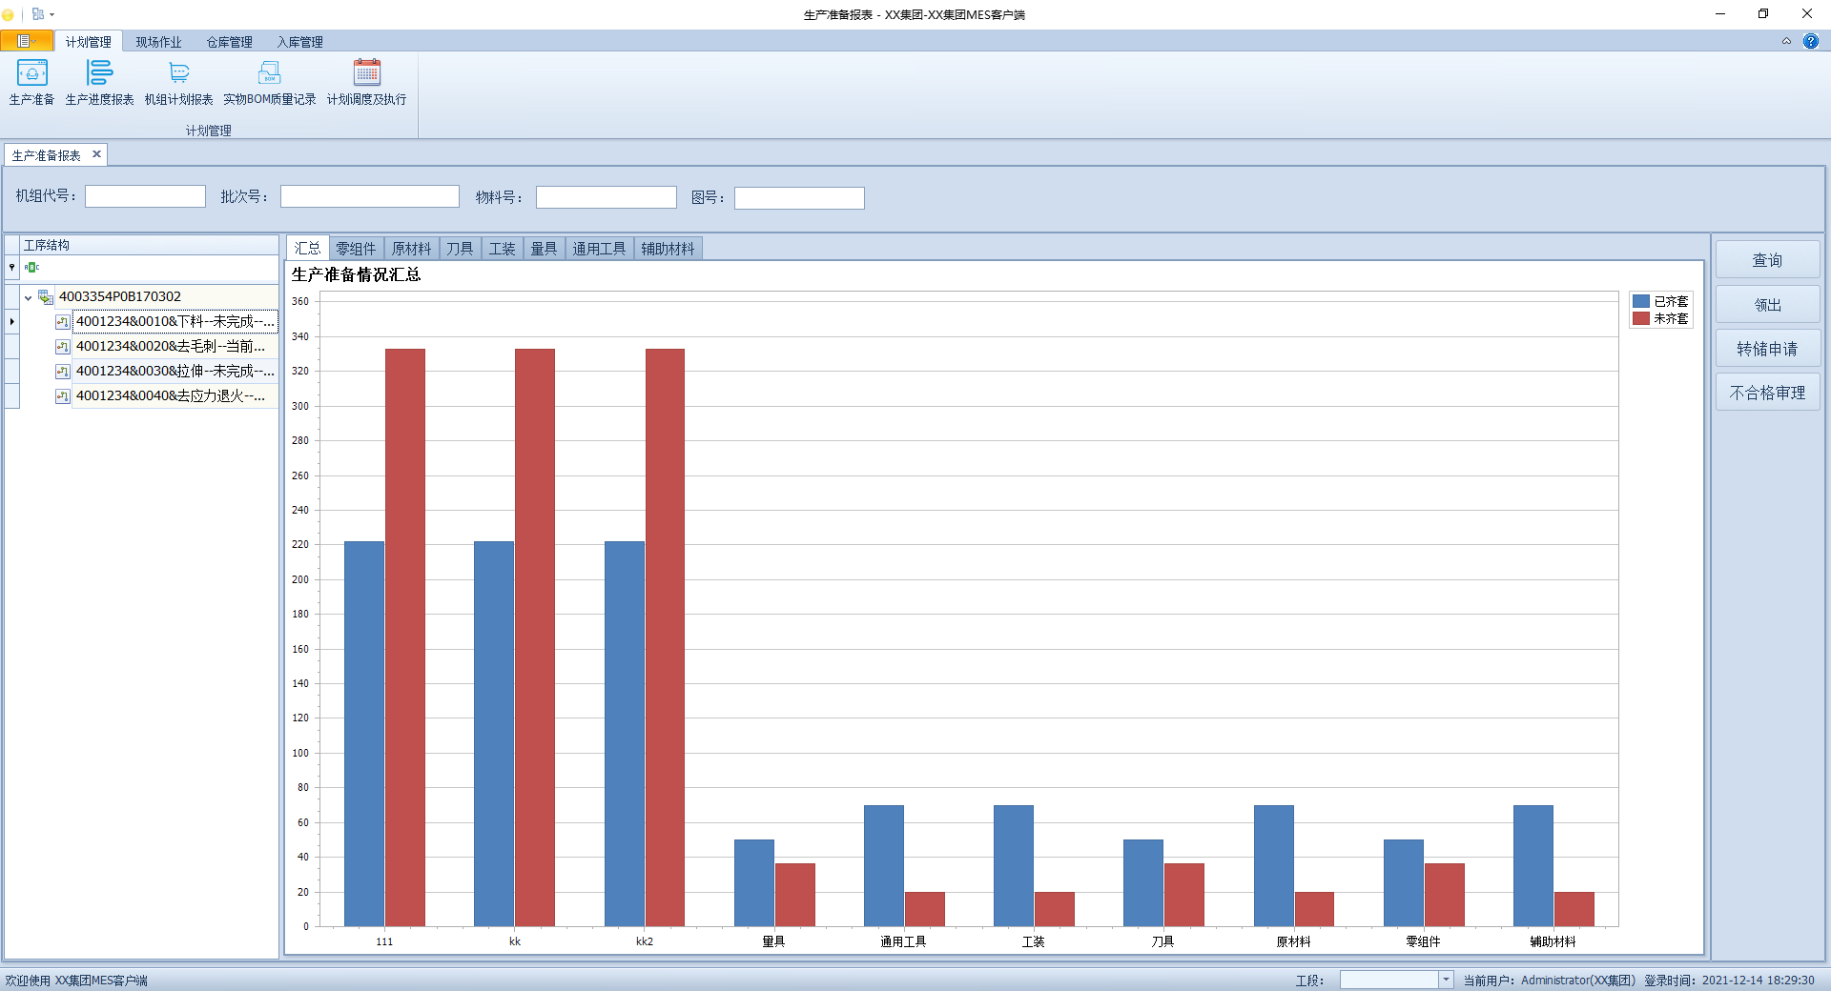Click the 转储申请 button
This screenshot has height=991, width=1831.
(x=1767, y=349)
